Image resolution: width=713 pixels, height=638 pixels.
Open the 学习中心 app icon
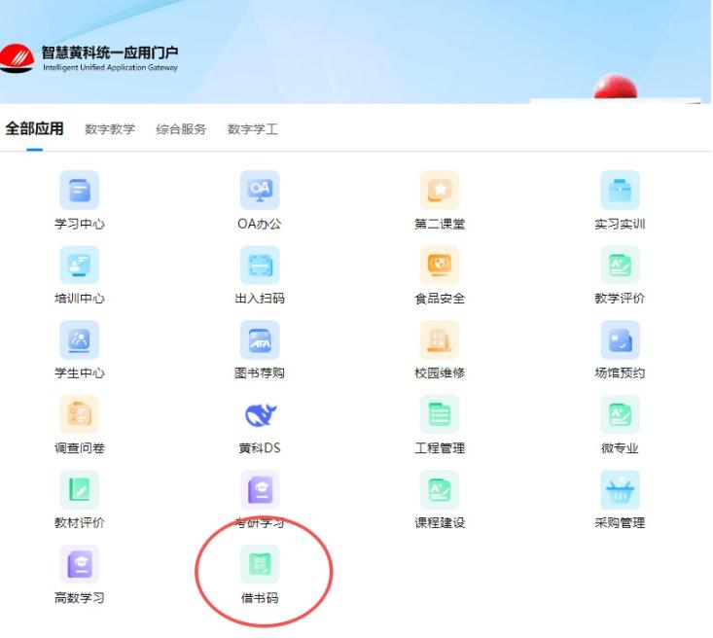(79, 191)
